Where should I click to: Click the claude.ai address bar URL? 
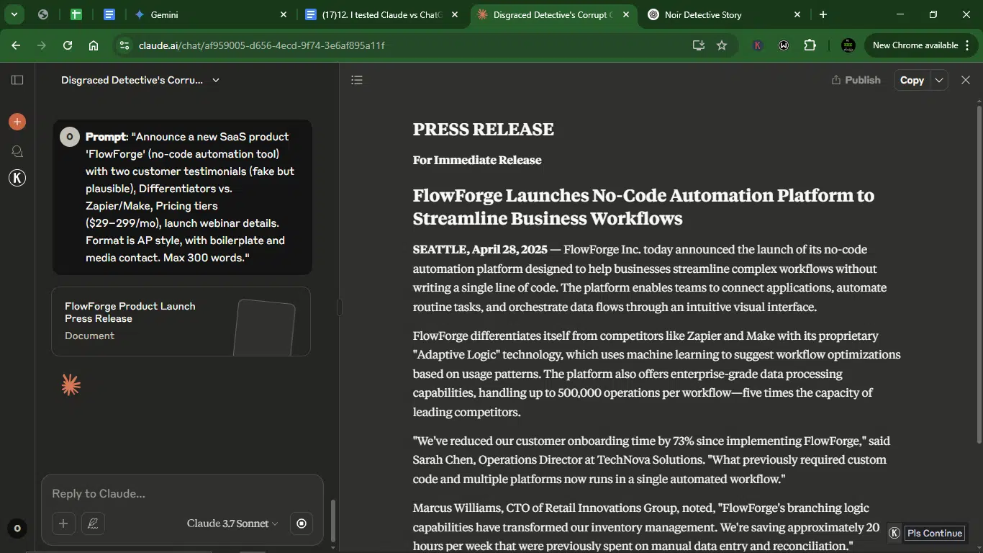pyautogui.click(x=262, y=45)
